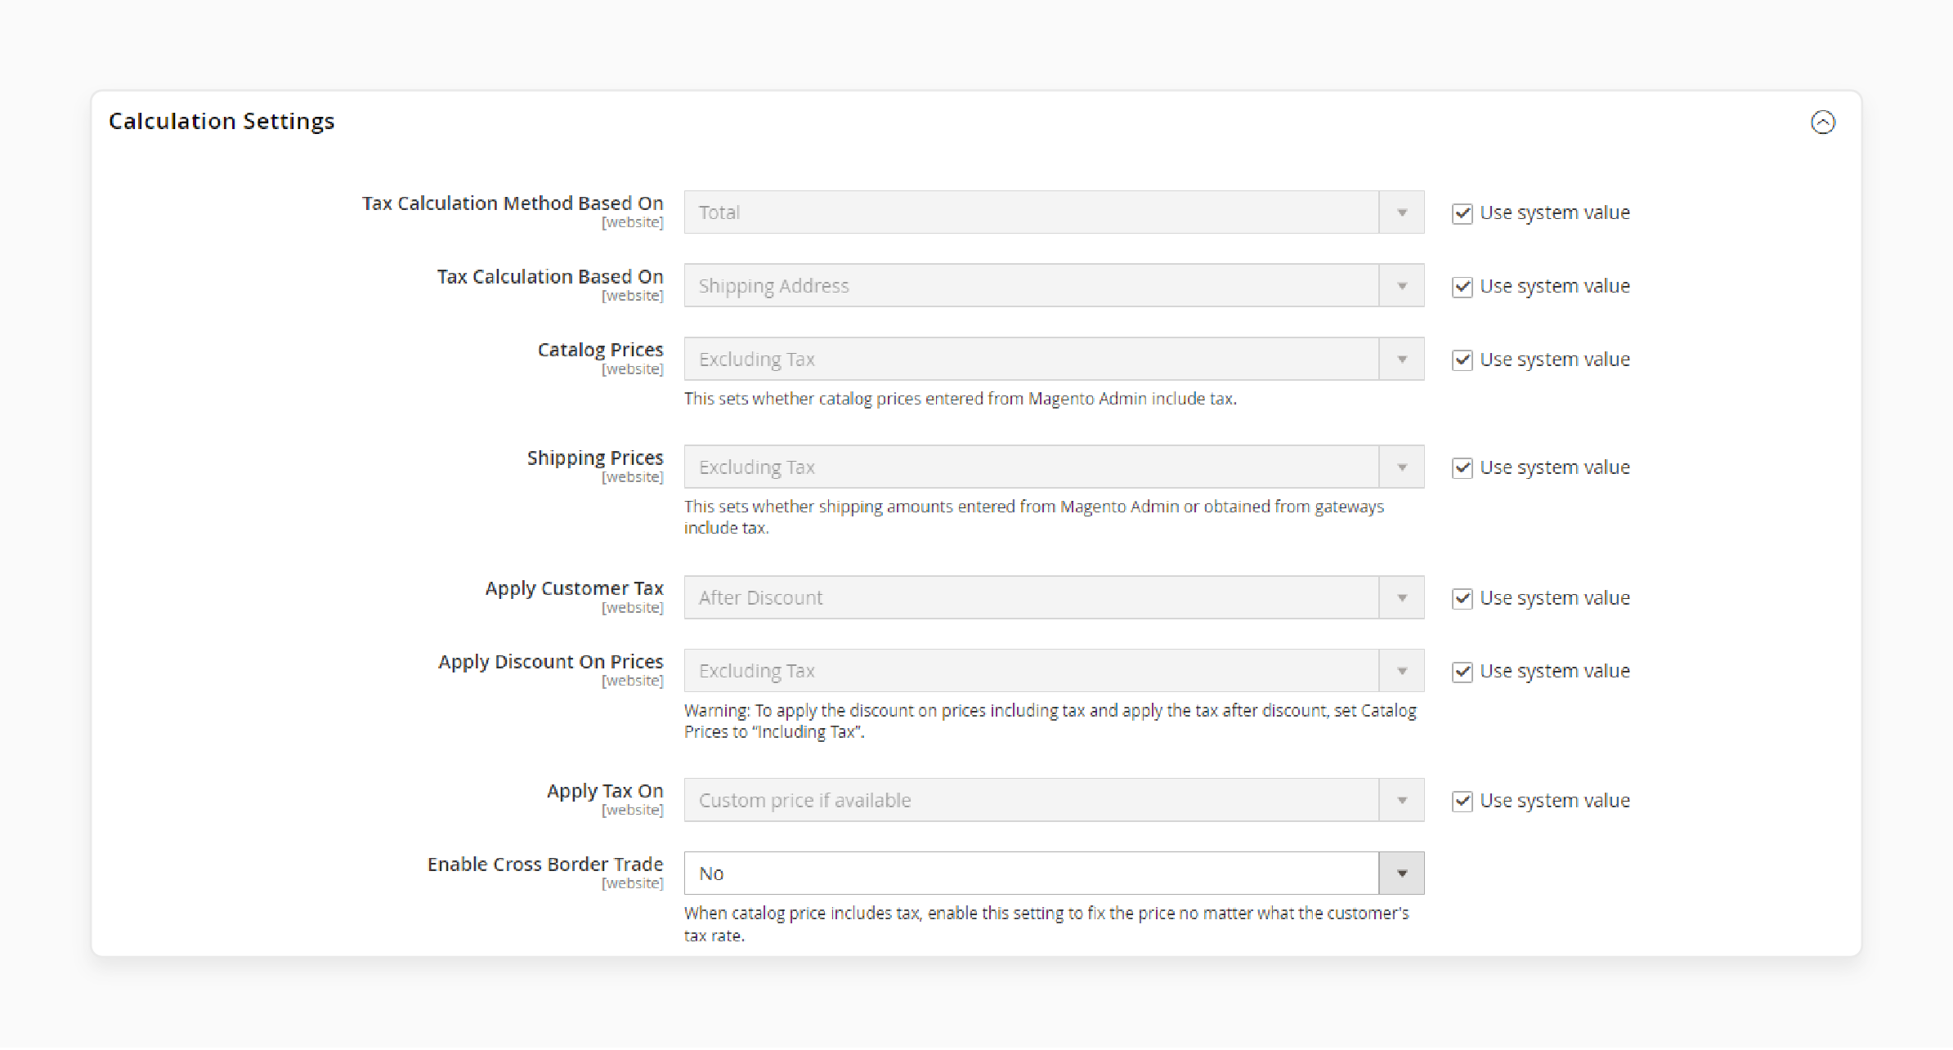Click the Apply Discount On Prices label
This screenshot has width=1953, height=1050.
[x=551, y=662]
